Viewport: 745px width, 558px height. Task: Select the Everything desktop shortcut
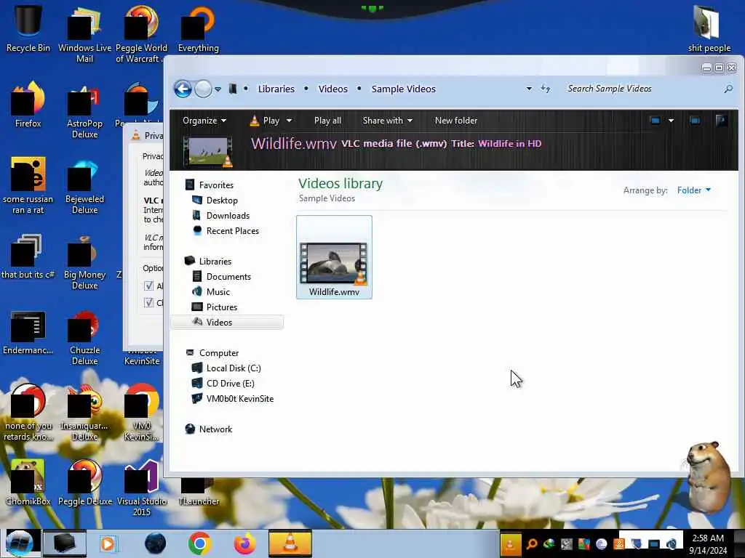(x=199, y=28)
